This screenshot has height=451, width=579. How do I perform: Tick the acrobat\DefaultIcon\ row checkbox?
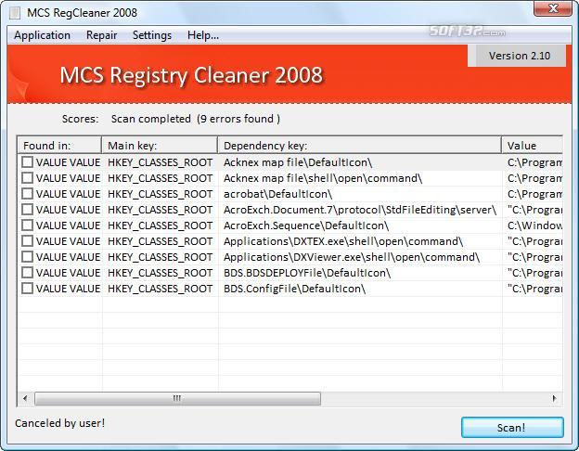point(27,194)
